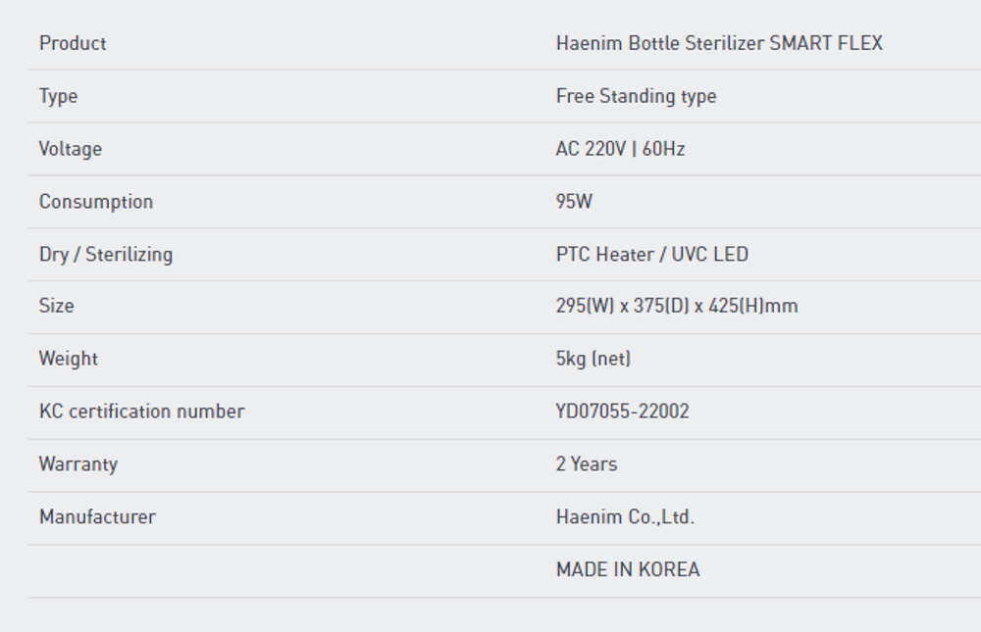Click the Dry / Sterilizing label

click(105, 254)
